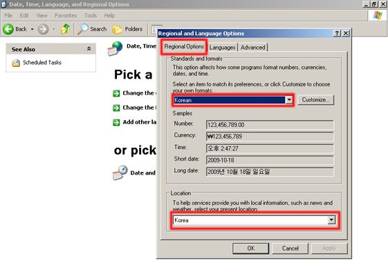Open the Tools menu

point(91,16)
